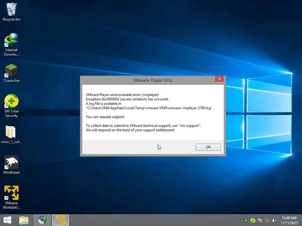Click the 'We will respond on the basis' line
Screen dimensions: 302x226
[x=130, y=130]
